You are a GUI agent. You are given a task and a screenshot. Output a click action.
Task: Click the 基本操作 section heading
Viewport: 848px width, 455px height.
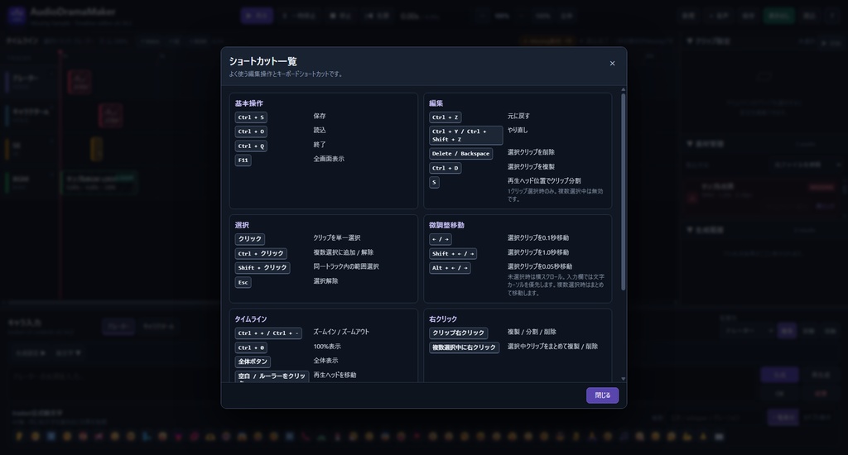pos(248,103)
